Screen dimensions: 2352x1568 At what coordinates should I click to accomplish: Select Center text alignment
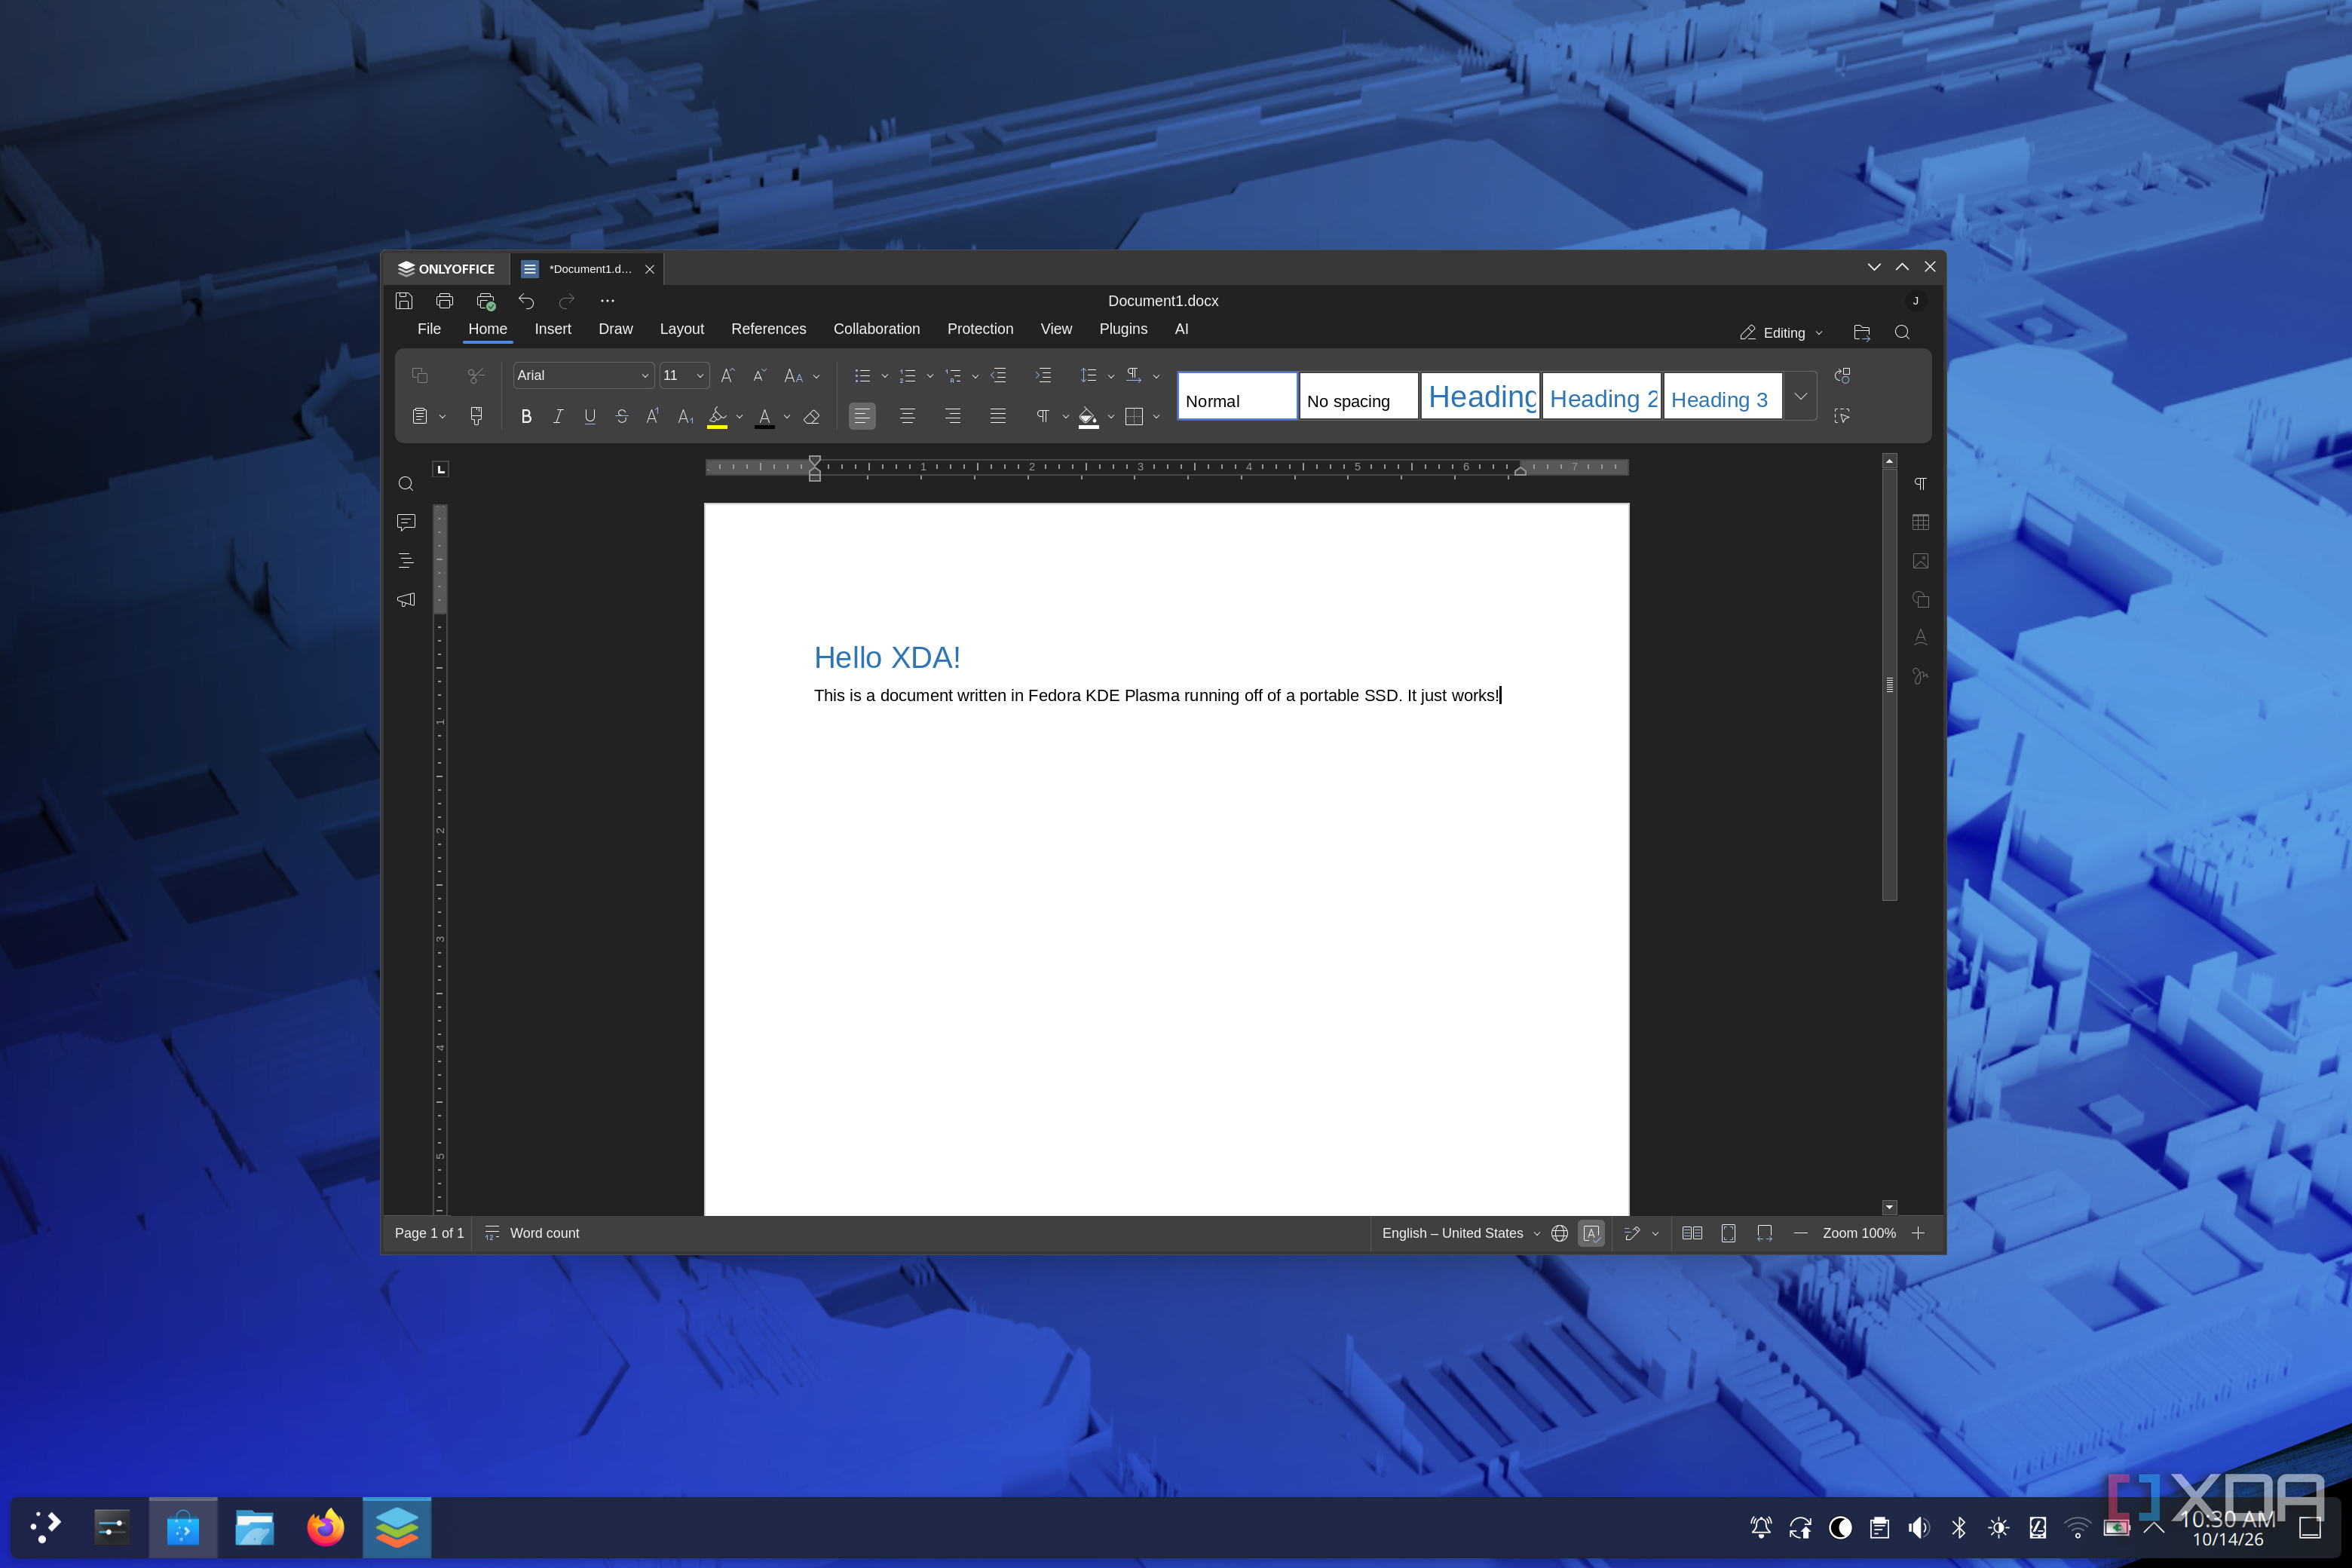[x=907, y=417]
